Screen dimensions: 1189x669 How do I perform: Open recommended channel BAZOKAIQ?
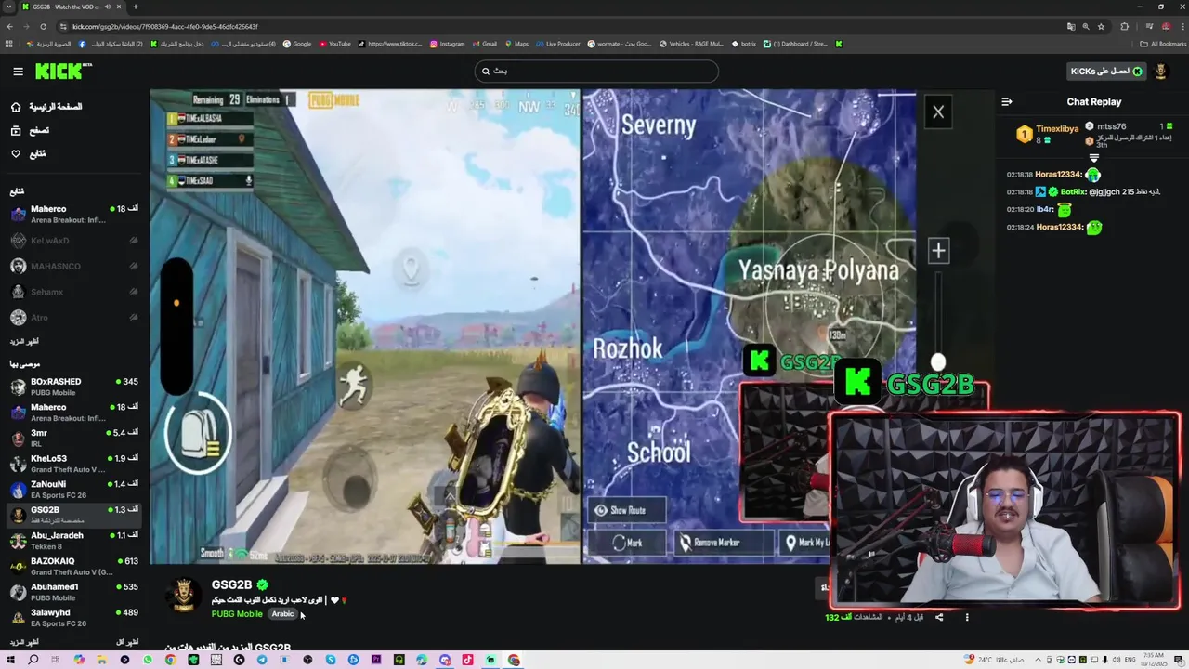tap(74, 567)
